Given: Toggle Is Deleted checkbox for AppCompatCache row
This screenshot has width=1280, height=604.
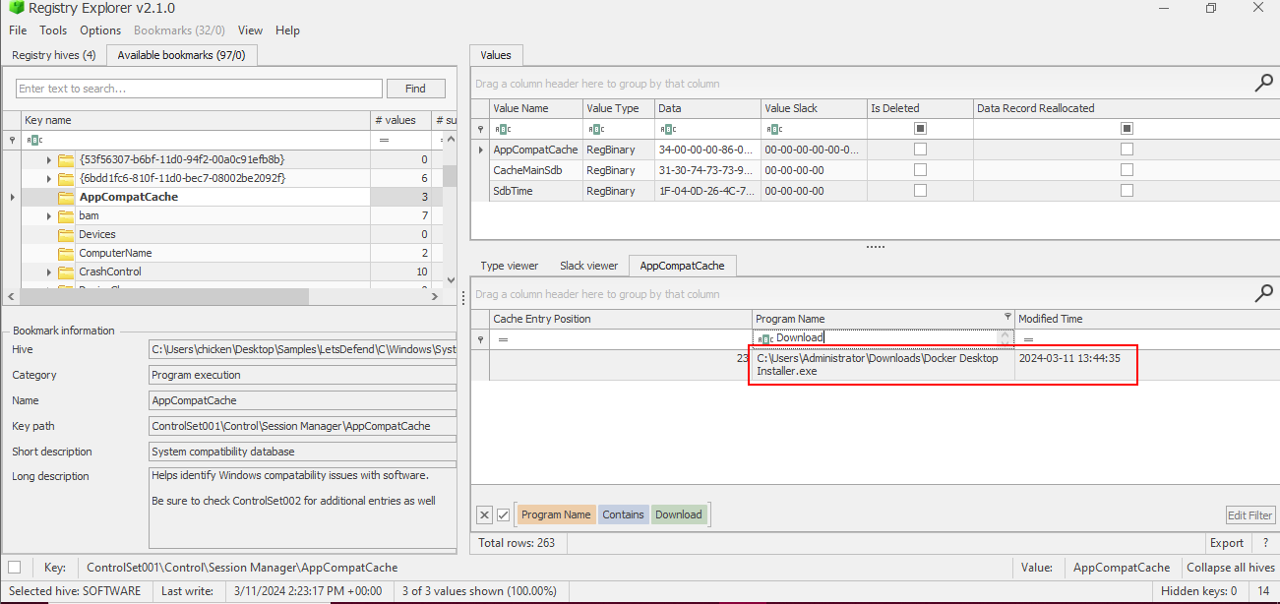Looking at the screenshot, I should coord(920,150).
